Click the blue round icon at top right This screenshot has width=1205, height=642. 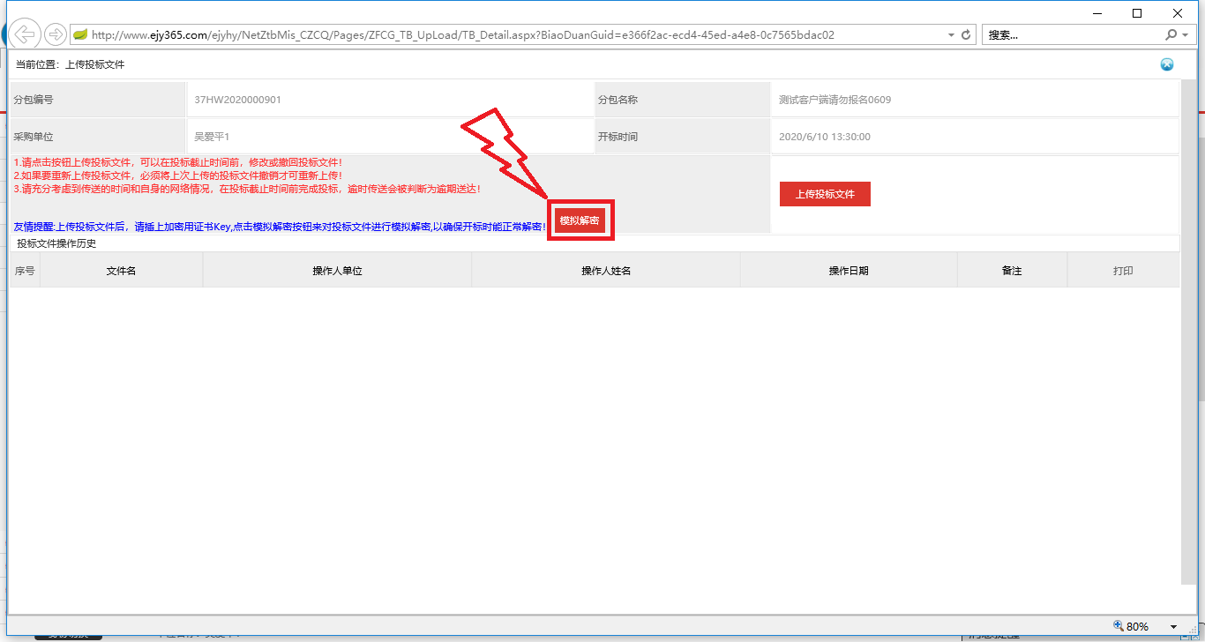(x=1167, y=64)
